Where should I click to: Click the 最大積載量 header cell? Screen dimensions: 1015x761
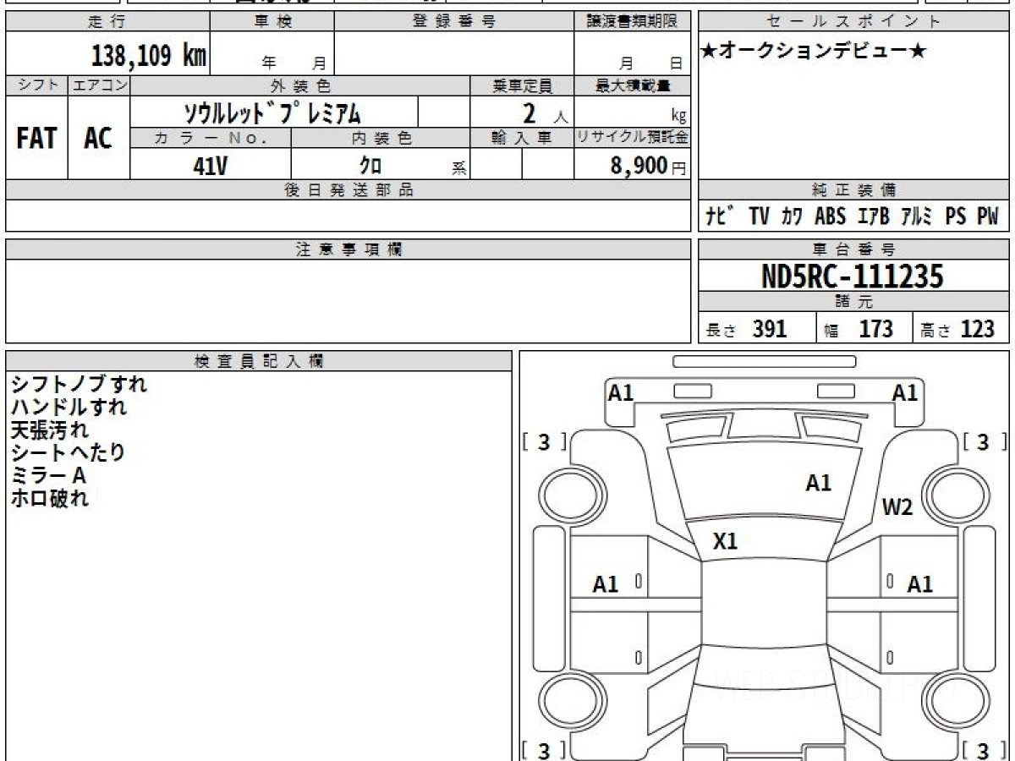633,85
